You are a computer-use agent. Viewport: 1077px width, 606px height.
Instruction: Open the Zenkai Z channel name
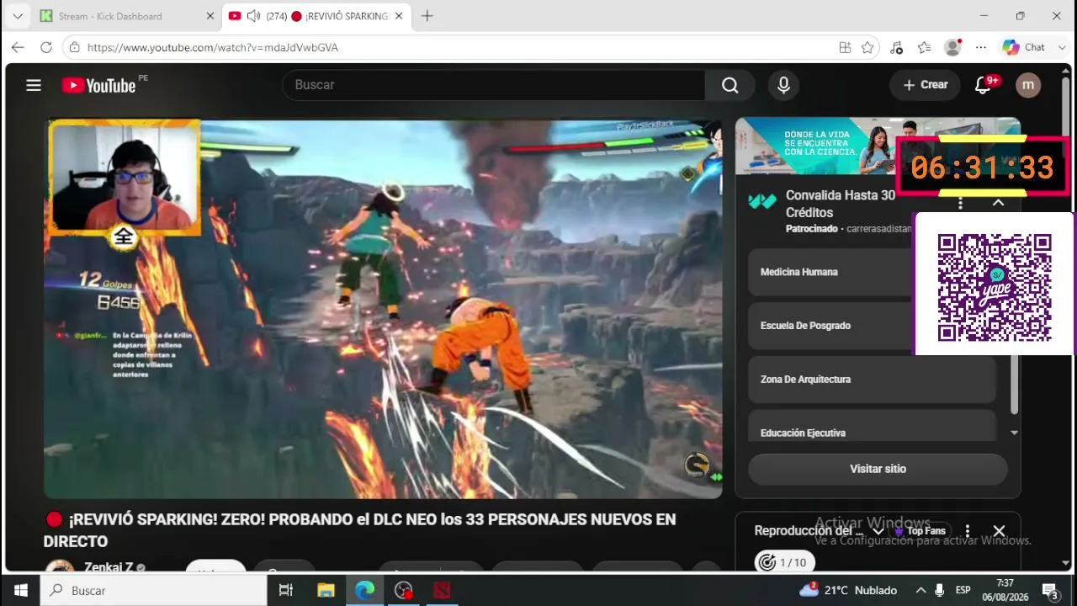click(x=109, y=567)
